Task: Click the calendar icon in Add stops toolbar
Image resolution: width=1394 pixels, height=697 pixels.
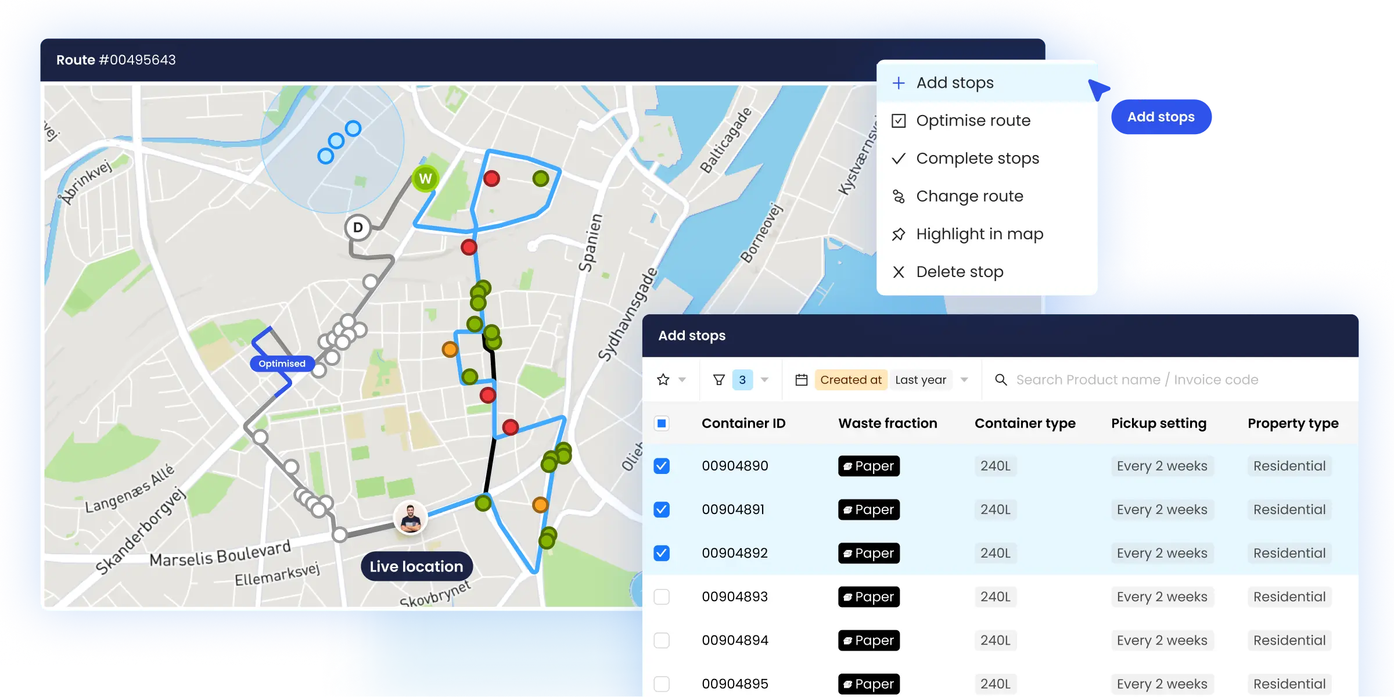Action: [x=802, y=379]
